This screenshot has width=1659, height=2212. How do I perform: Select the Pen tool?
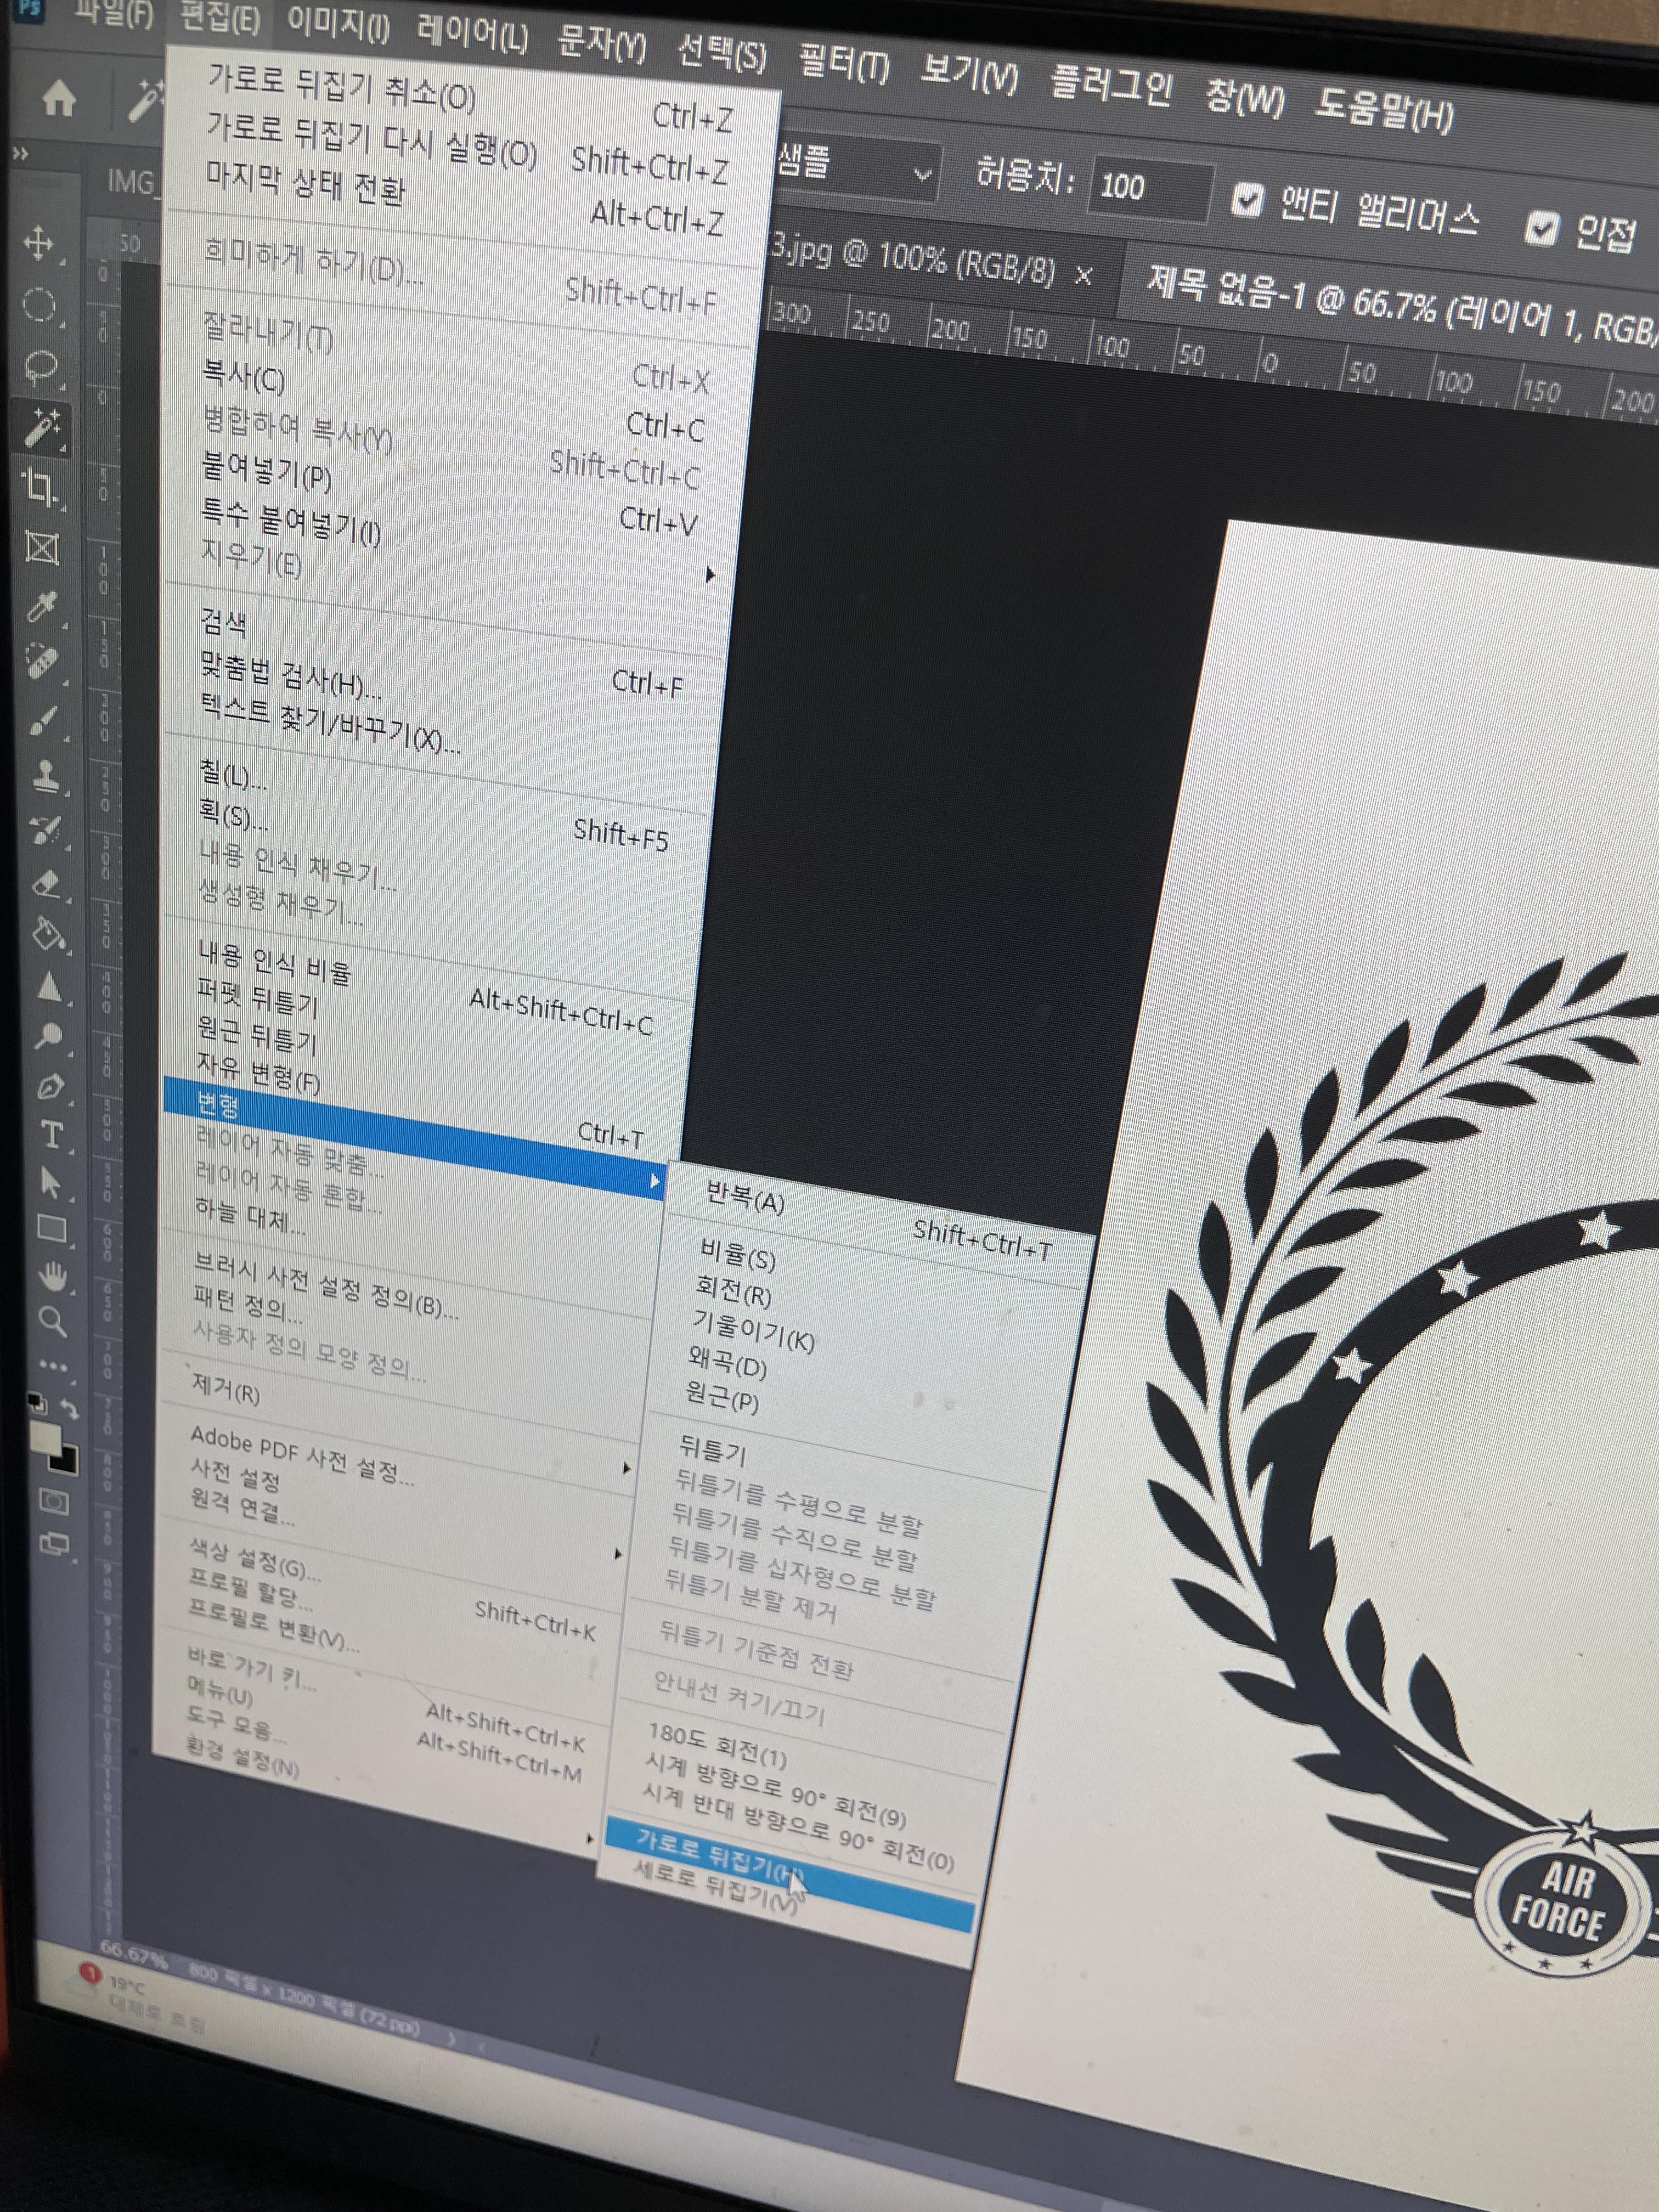click(50, 1087)
